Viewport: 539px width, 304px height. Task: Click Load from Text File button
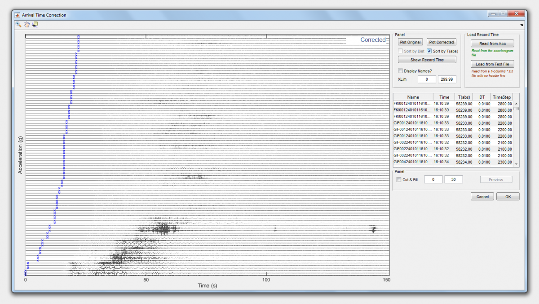click(492, 64)
